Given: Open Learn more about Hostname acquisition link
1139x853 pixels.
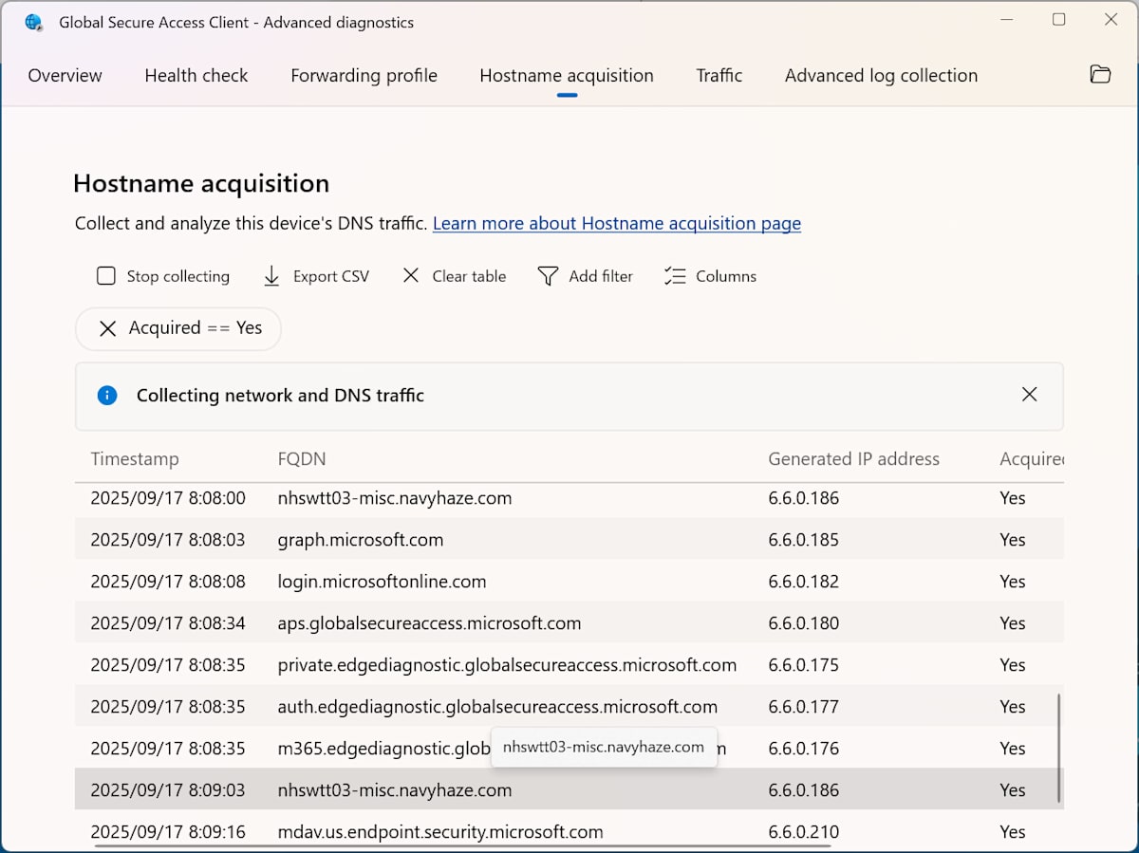Looking at the screenshot, I should tap(617, 223).
